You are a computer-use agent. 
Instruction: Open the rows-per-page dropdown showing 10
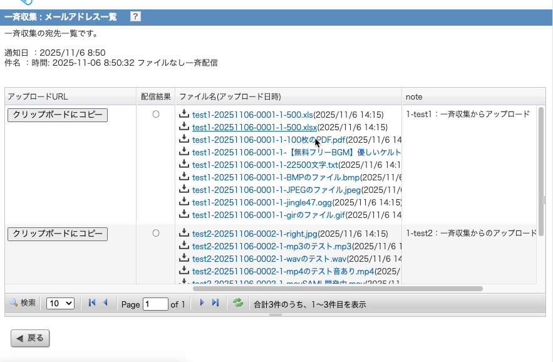click(x=61, y=303)
